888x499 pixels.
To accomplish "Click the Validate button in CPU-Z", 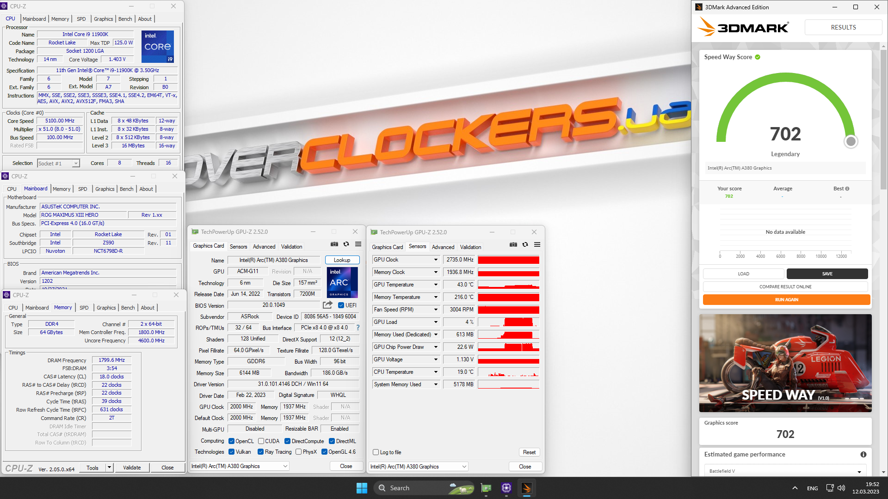I will click(x=132, y=468).
